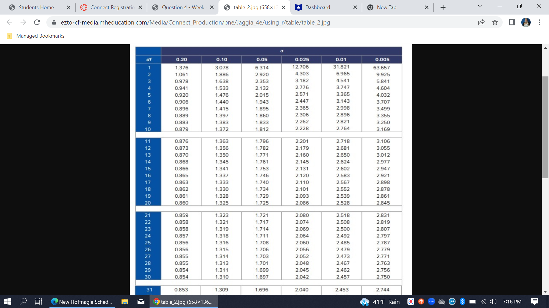Open the tab search dropdown
This screenshot has height=308, width=549.
pos(480,7)
